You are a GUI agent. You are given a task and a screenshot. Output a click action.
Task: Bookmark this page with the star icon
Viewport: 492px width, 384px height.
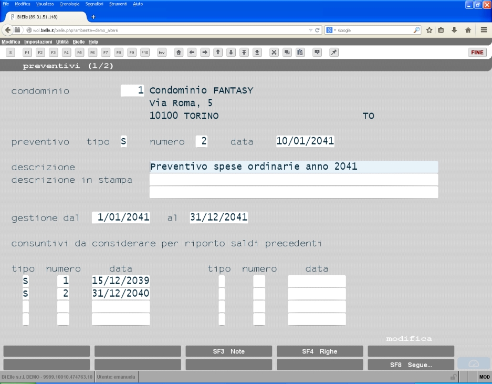click(x=429, y=30)
